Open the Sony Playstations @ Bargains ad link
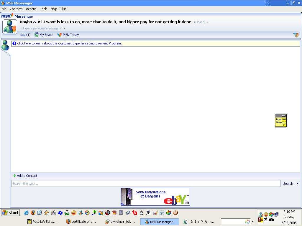This screenshot has width=302, height=226. click(151, 194)
